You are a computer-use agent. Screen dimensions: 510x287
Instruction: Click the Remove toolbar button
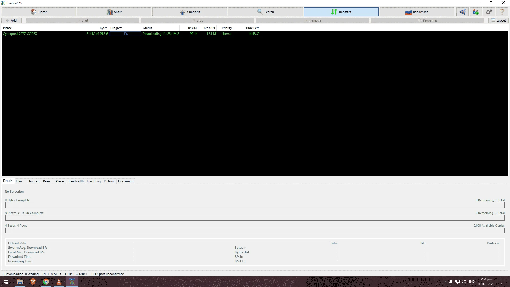coord(312,20)
